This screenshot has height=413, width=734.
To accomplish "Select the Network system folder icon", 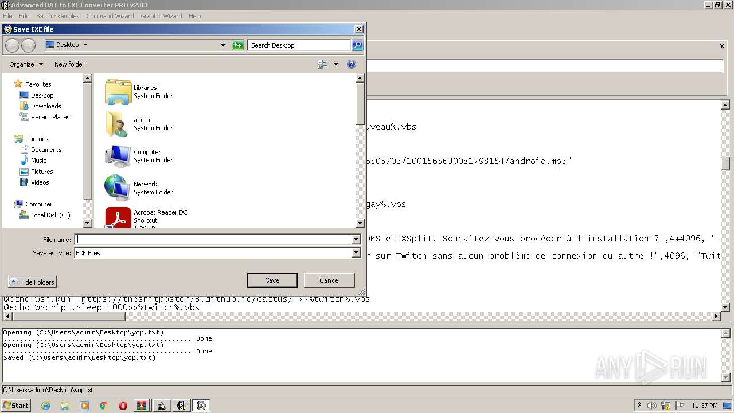I will [118, 188].
